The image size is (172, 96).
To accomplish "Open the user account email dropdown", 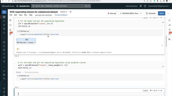I will (x=159, y=6).
